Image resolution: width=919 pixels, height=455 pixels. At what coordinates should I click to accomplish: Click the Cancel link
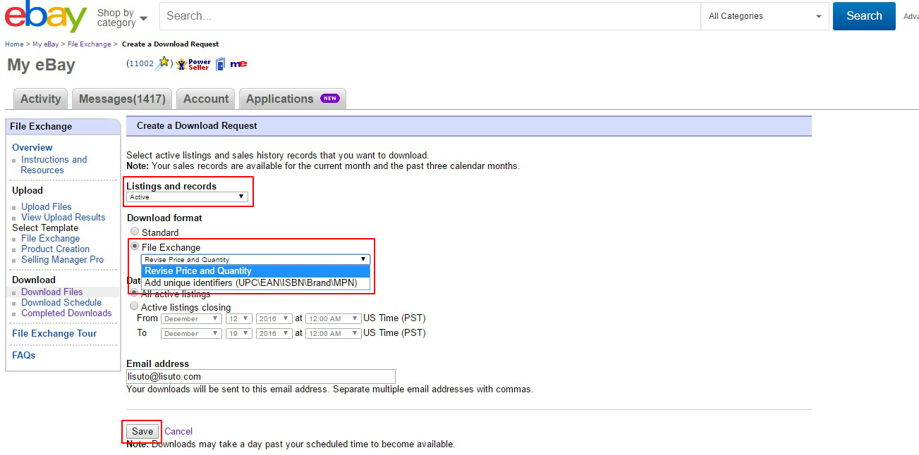(x=178, y=431)
